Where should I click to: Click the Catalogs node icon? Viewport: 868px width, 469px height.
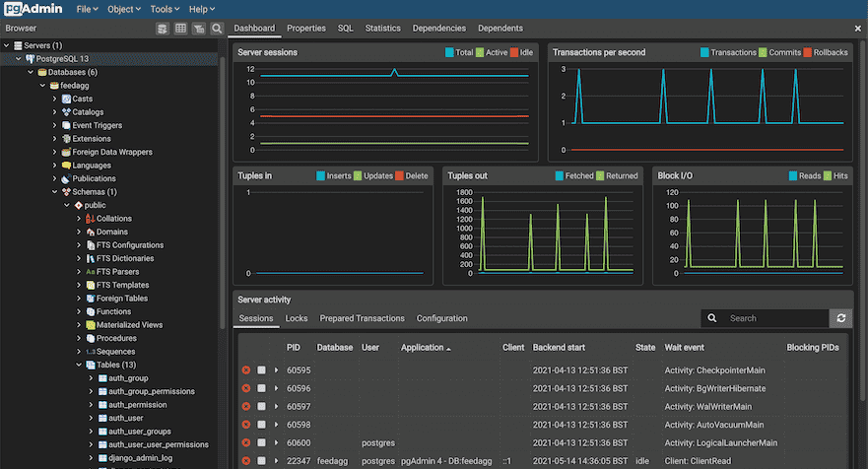(66, 112)
